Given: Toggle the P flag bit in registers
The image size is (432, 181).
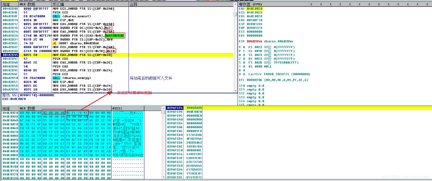Looking at the screenshot, I should [x=244, y=51].
